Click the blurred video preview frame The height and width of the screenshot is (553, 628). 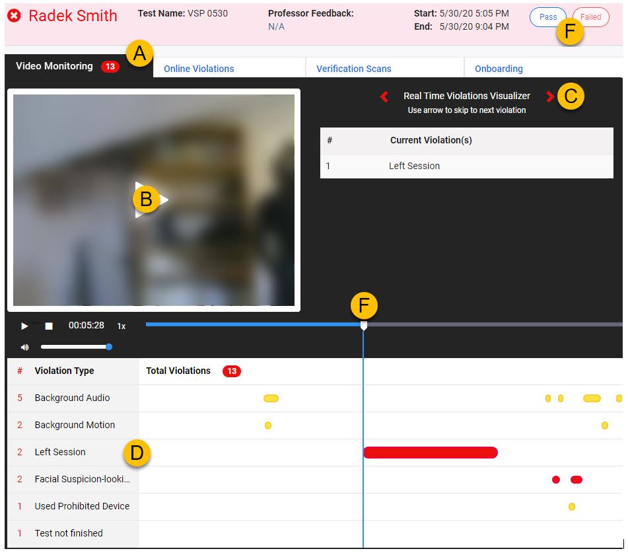click(x=154, y=200)
